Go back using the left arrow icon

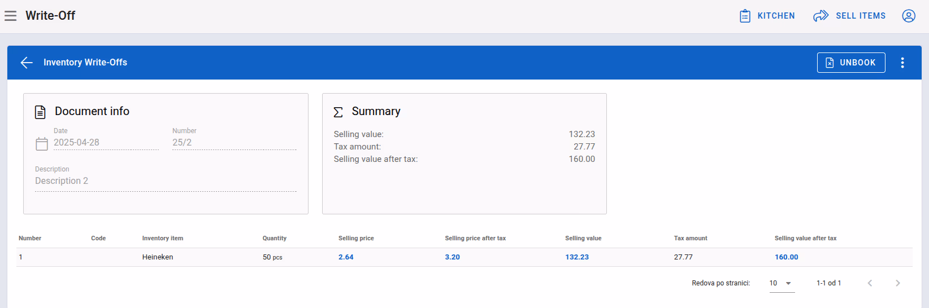tap(27, 63)
